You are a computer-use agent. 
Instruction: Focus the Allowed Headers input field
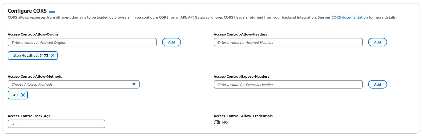(x=288, y=42)
